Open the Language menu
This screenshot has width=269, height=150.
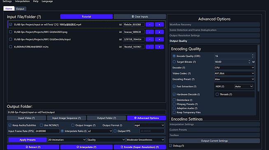47,1
